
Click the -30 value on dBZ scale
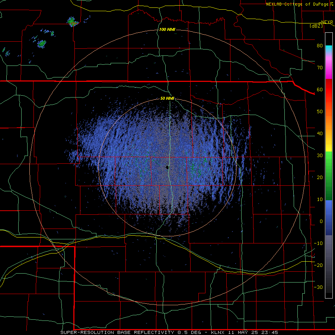click(x=318, y=287)
